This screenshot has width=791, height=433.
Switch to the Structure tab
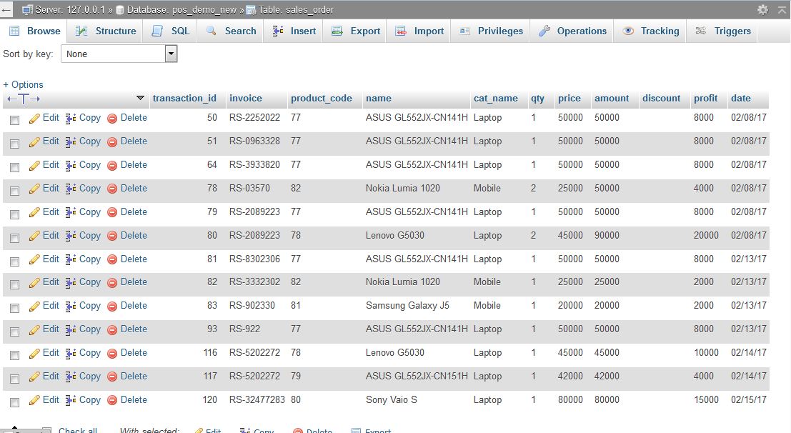[106, 31]
